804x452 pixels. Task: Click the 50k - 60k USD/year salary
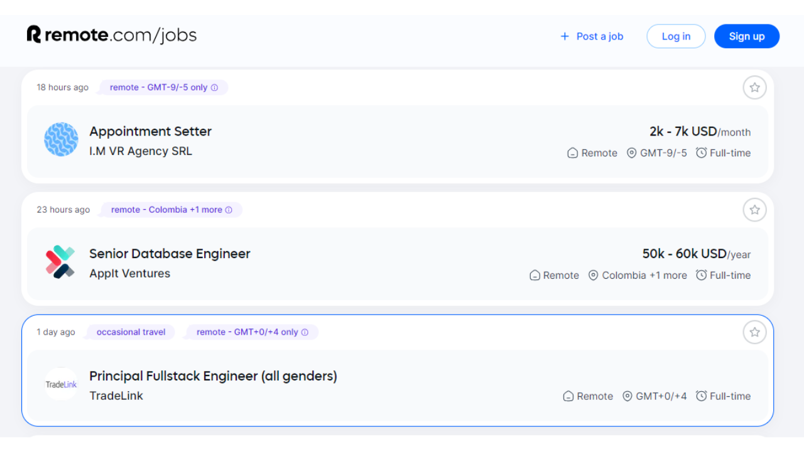(697, 254)
